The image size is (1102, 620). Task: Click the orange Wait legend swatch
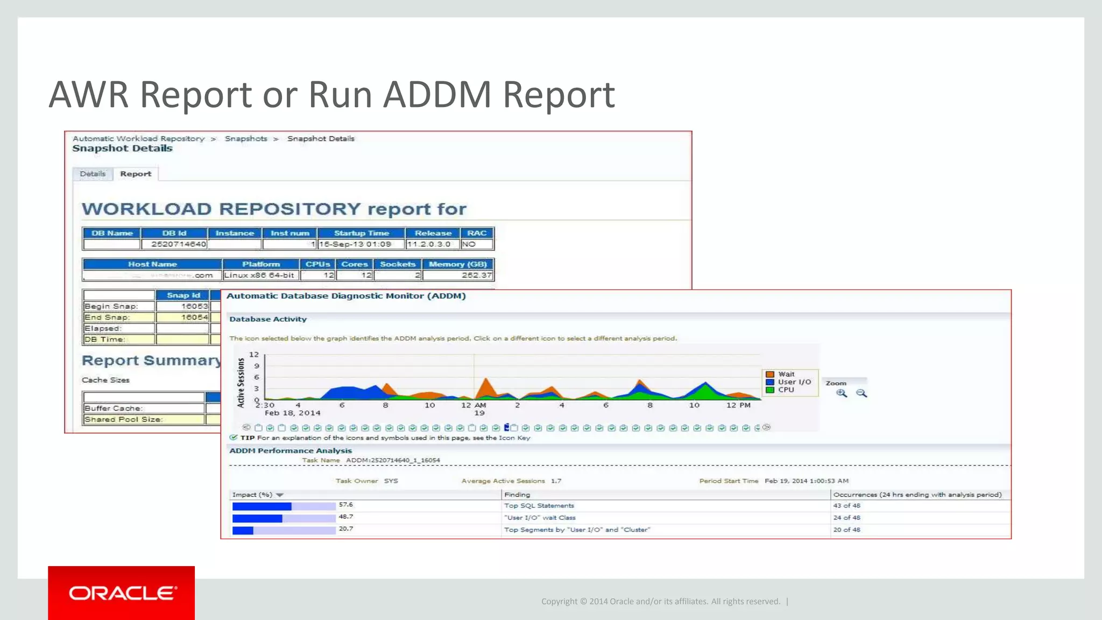tap(770, 374)
